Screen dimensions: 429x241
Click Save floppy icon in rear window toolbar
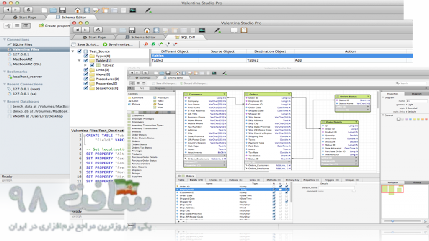point(62,10)
